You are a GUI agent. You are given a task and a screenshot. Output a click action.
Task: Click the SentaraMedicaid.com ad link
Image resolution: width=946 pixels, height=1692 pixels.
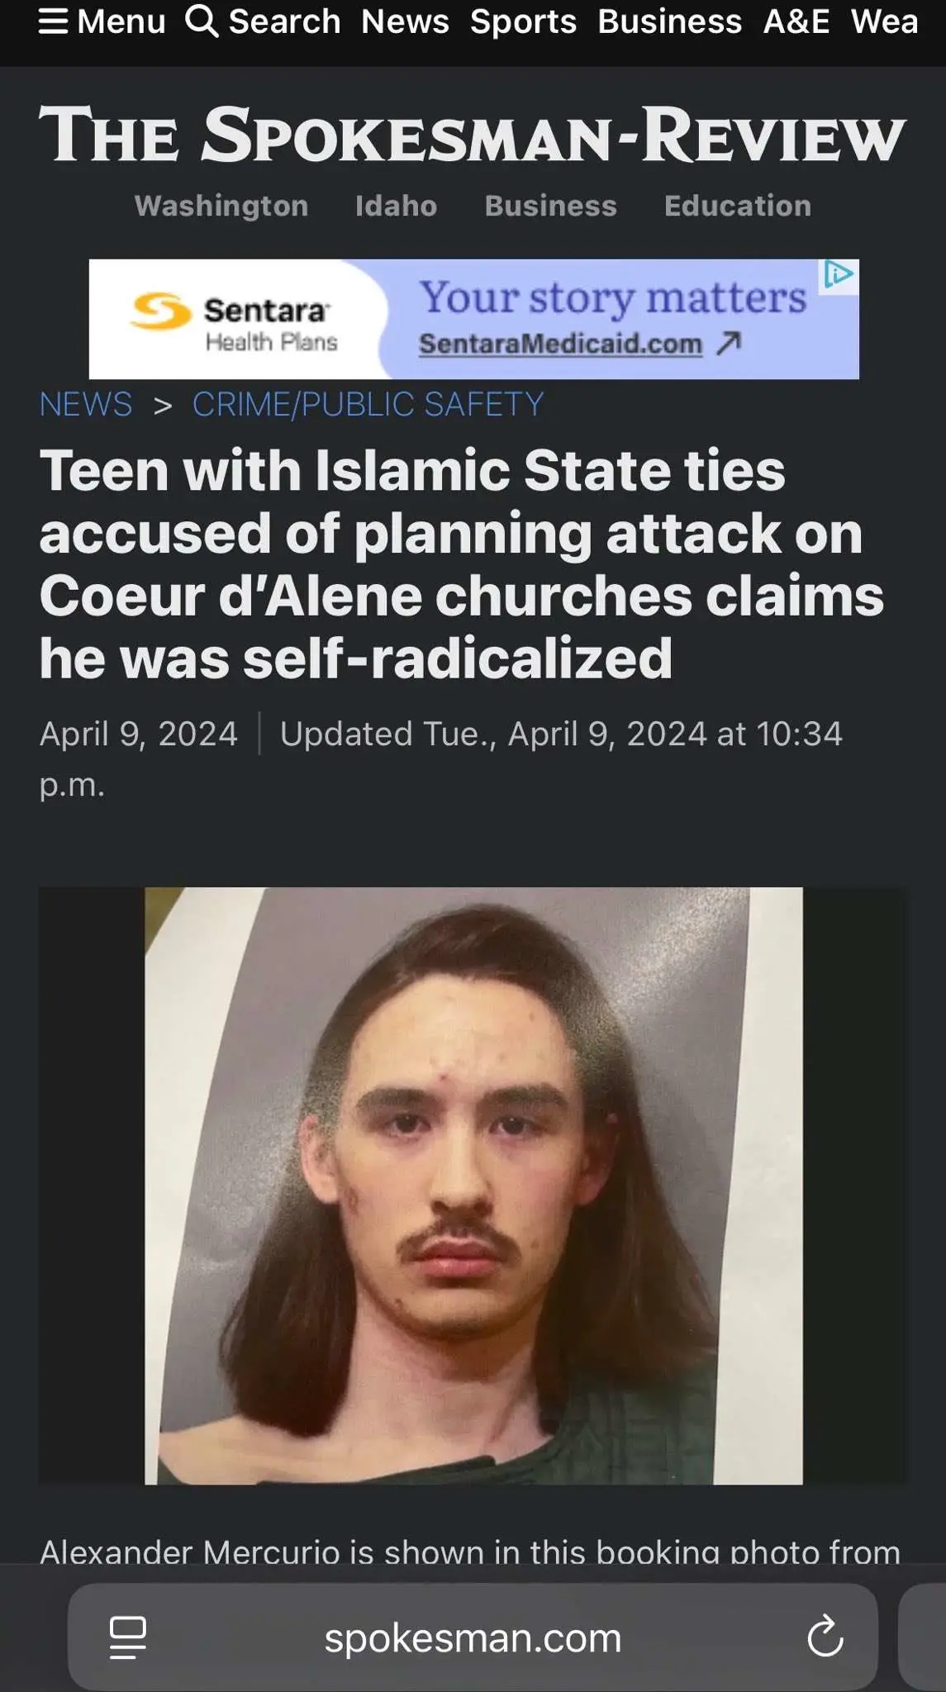(560, 344)
